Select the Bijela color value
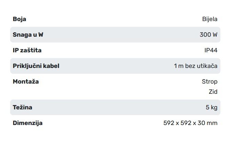Image resolution: width=237 pixels, height=142 pixels. (210, 19)
